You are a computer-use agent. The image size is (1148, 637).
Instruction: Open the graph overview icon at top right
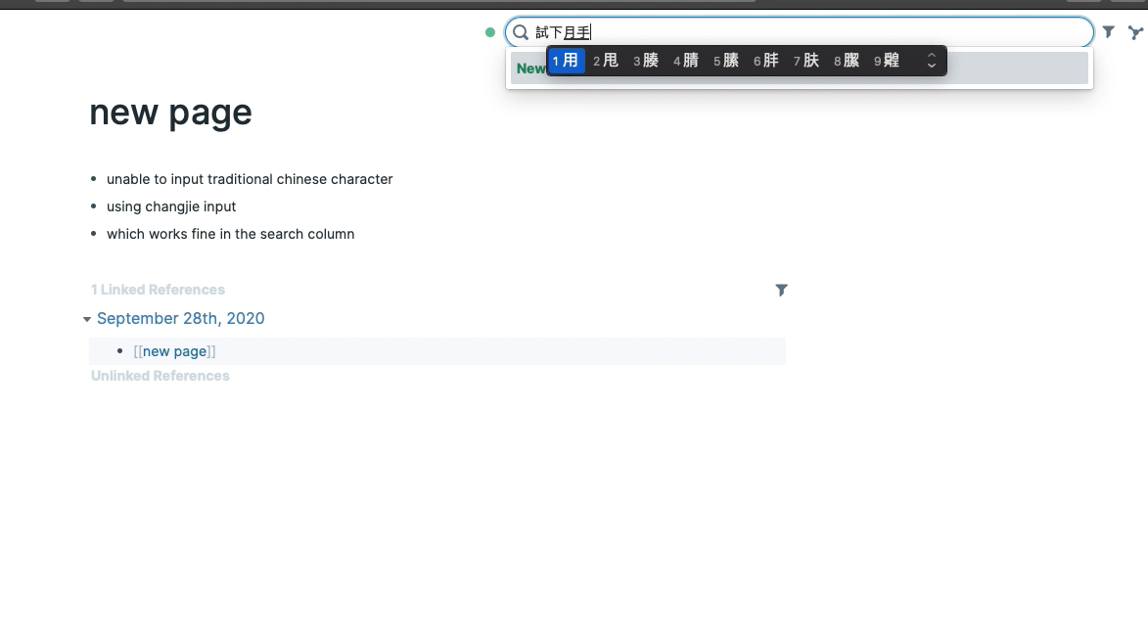(x=1135, y=32)
